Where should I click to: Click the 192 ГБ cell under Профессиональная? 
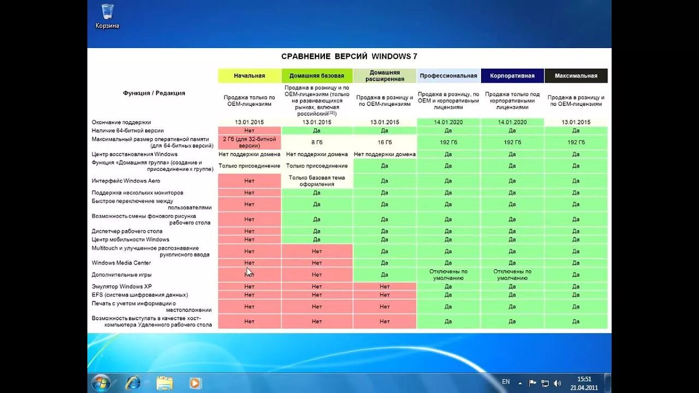448,142
